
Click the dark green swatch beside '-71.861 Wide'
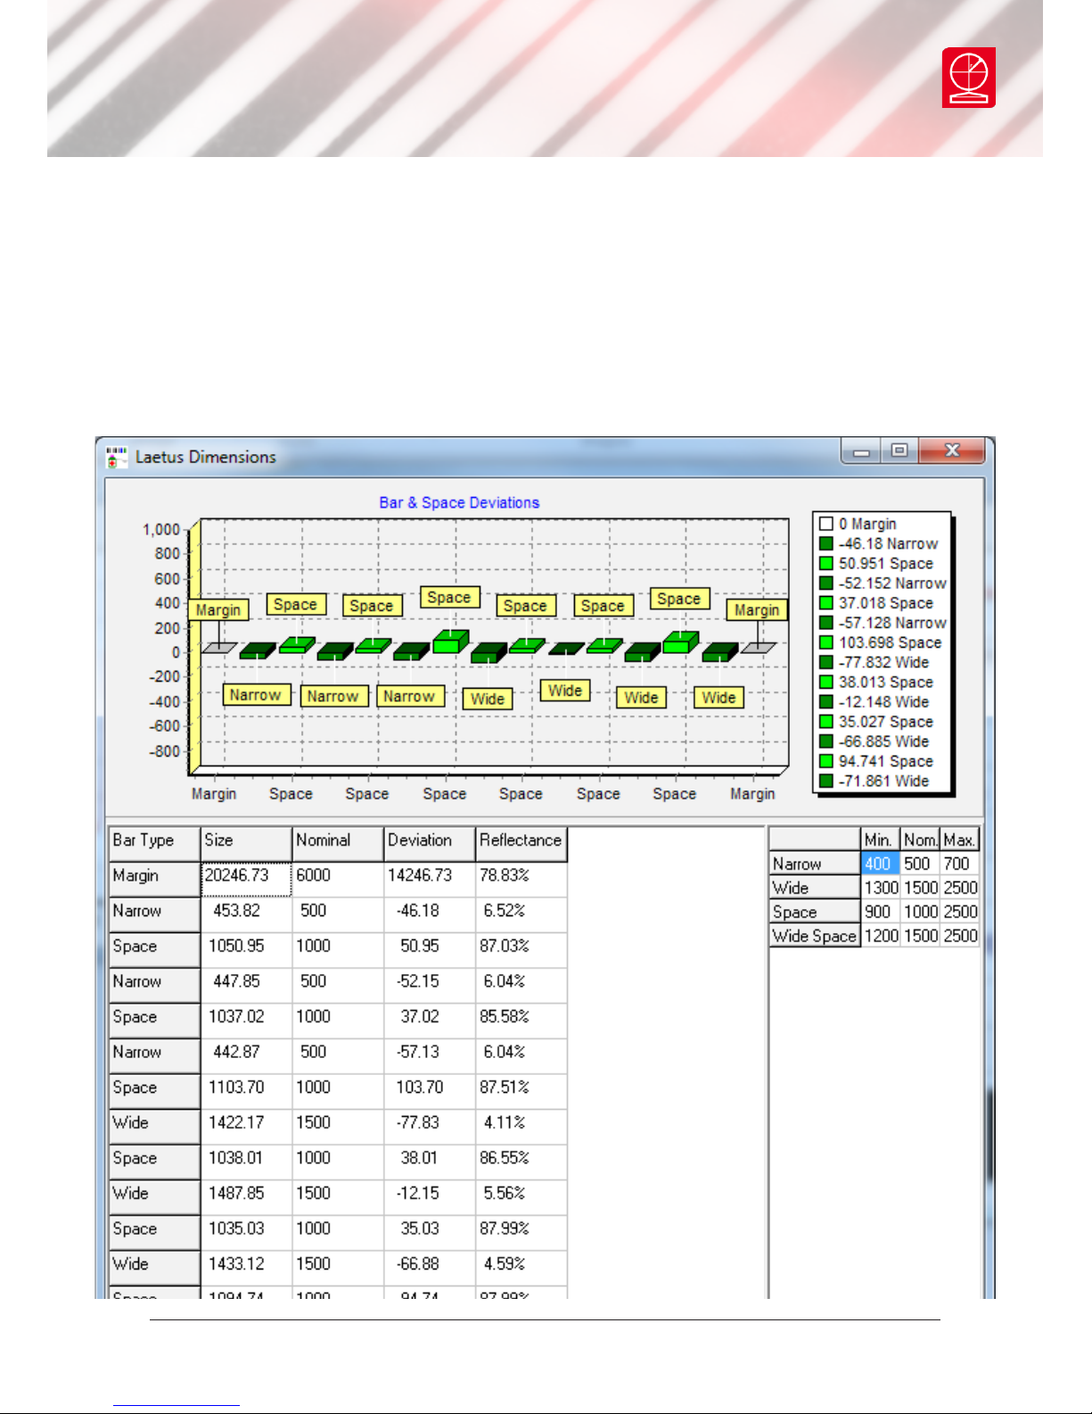click(826, 781)
